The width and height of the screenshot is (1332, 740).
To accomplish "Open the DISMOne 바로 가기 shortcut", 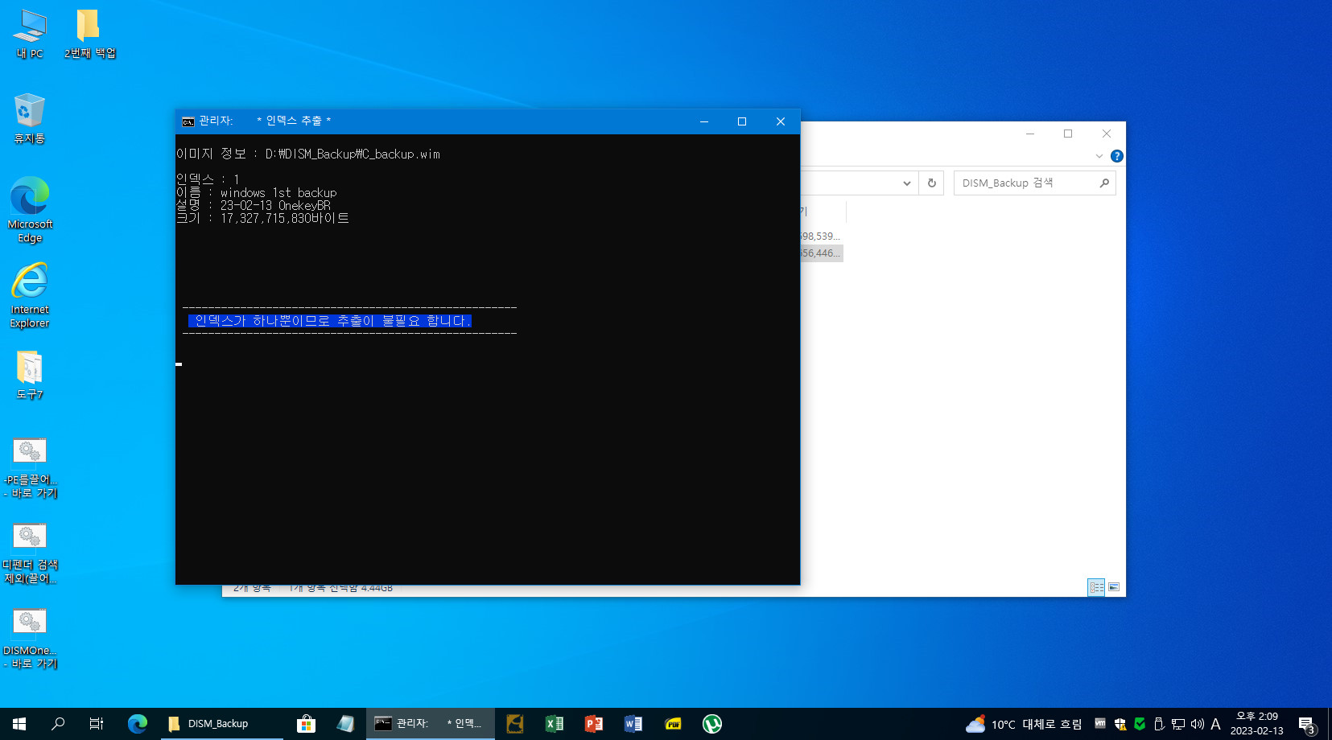I will (x=30, y=639).
